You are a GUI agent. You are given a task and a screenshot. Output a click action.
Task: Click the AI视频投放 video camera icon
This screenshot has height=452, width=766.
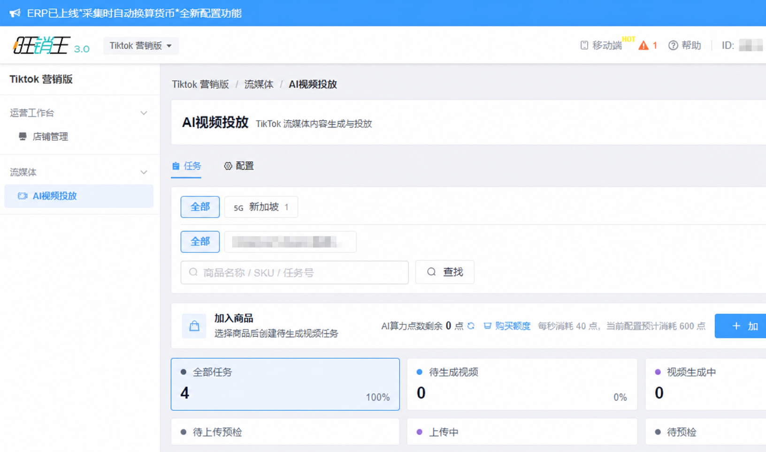point(23,196)
